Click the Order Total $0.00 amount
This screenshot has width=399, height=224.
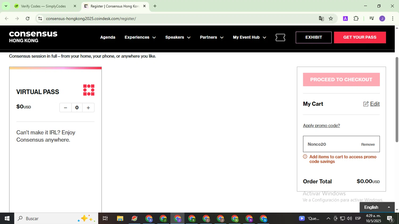pos(368,181)
